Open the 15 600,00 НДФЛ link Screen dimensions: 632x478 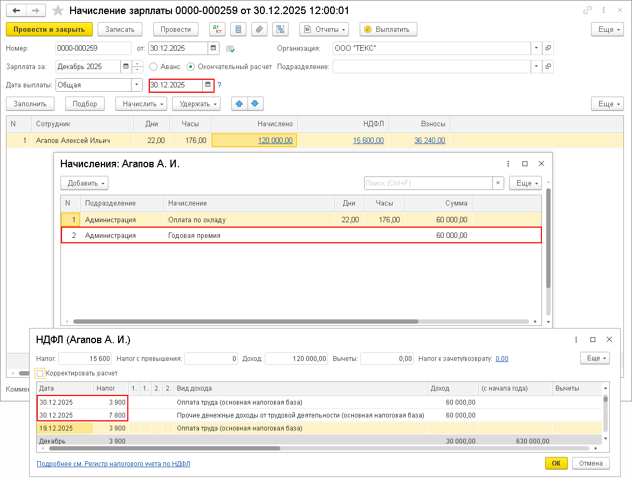point(368,140)
